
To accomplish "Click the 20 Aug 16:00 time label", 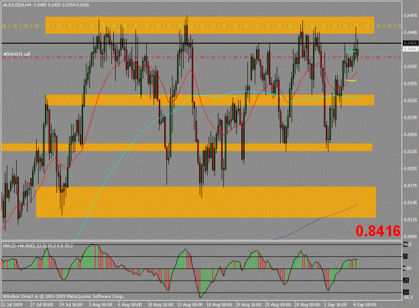I will pyautogui.click(x=249, y=305).
